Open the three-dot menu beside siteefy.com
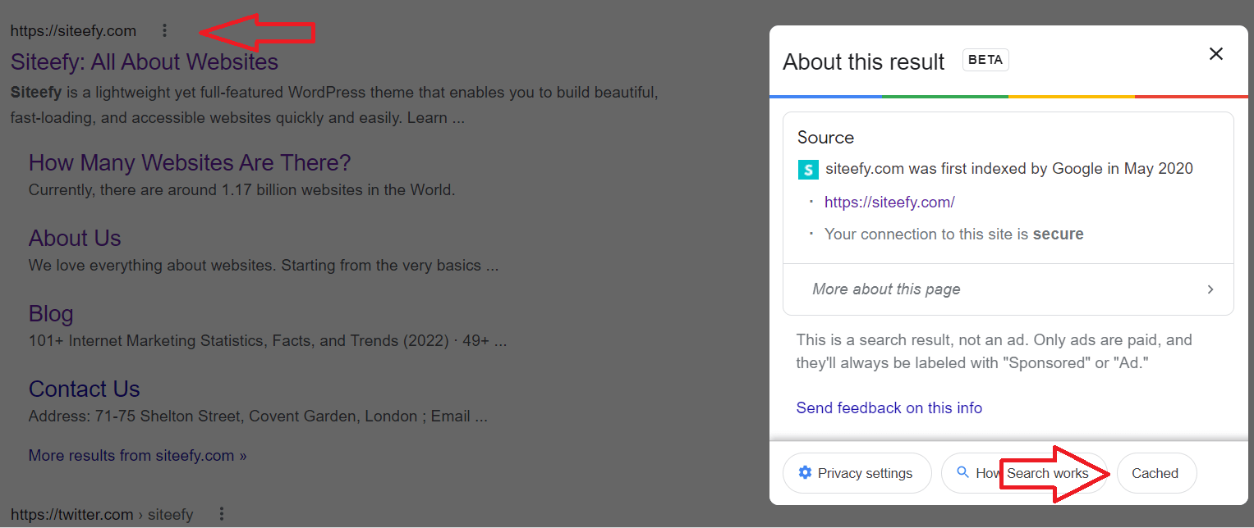Image resolution: width=1254 pixels, height=528 pixels. tap(164, 30)
